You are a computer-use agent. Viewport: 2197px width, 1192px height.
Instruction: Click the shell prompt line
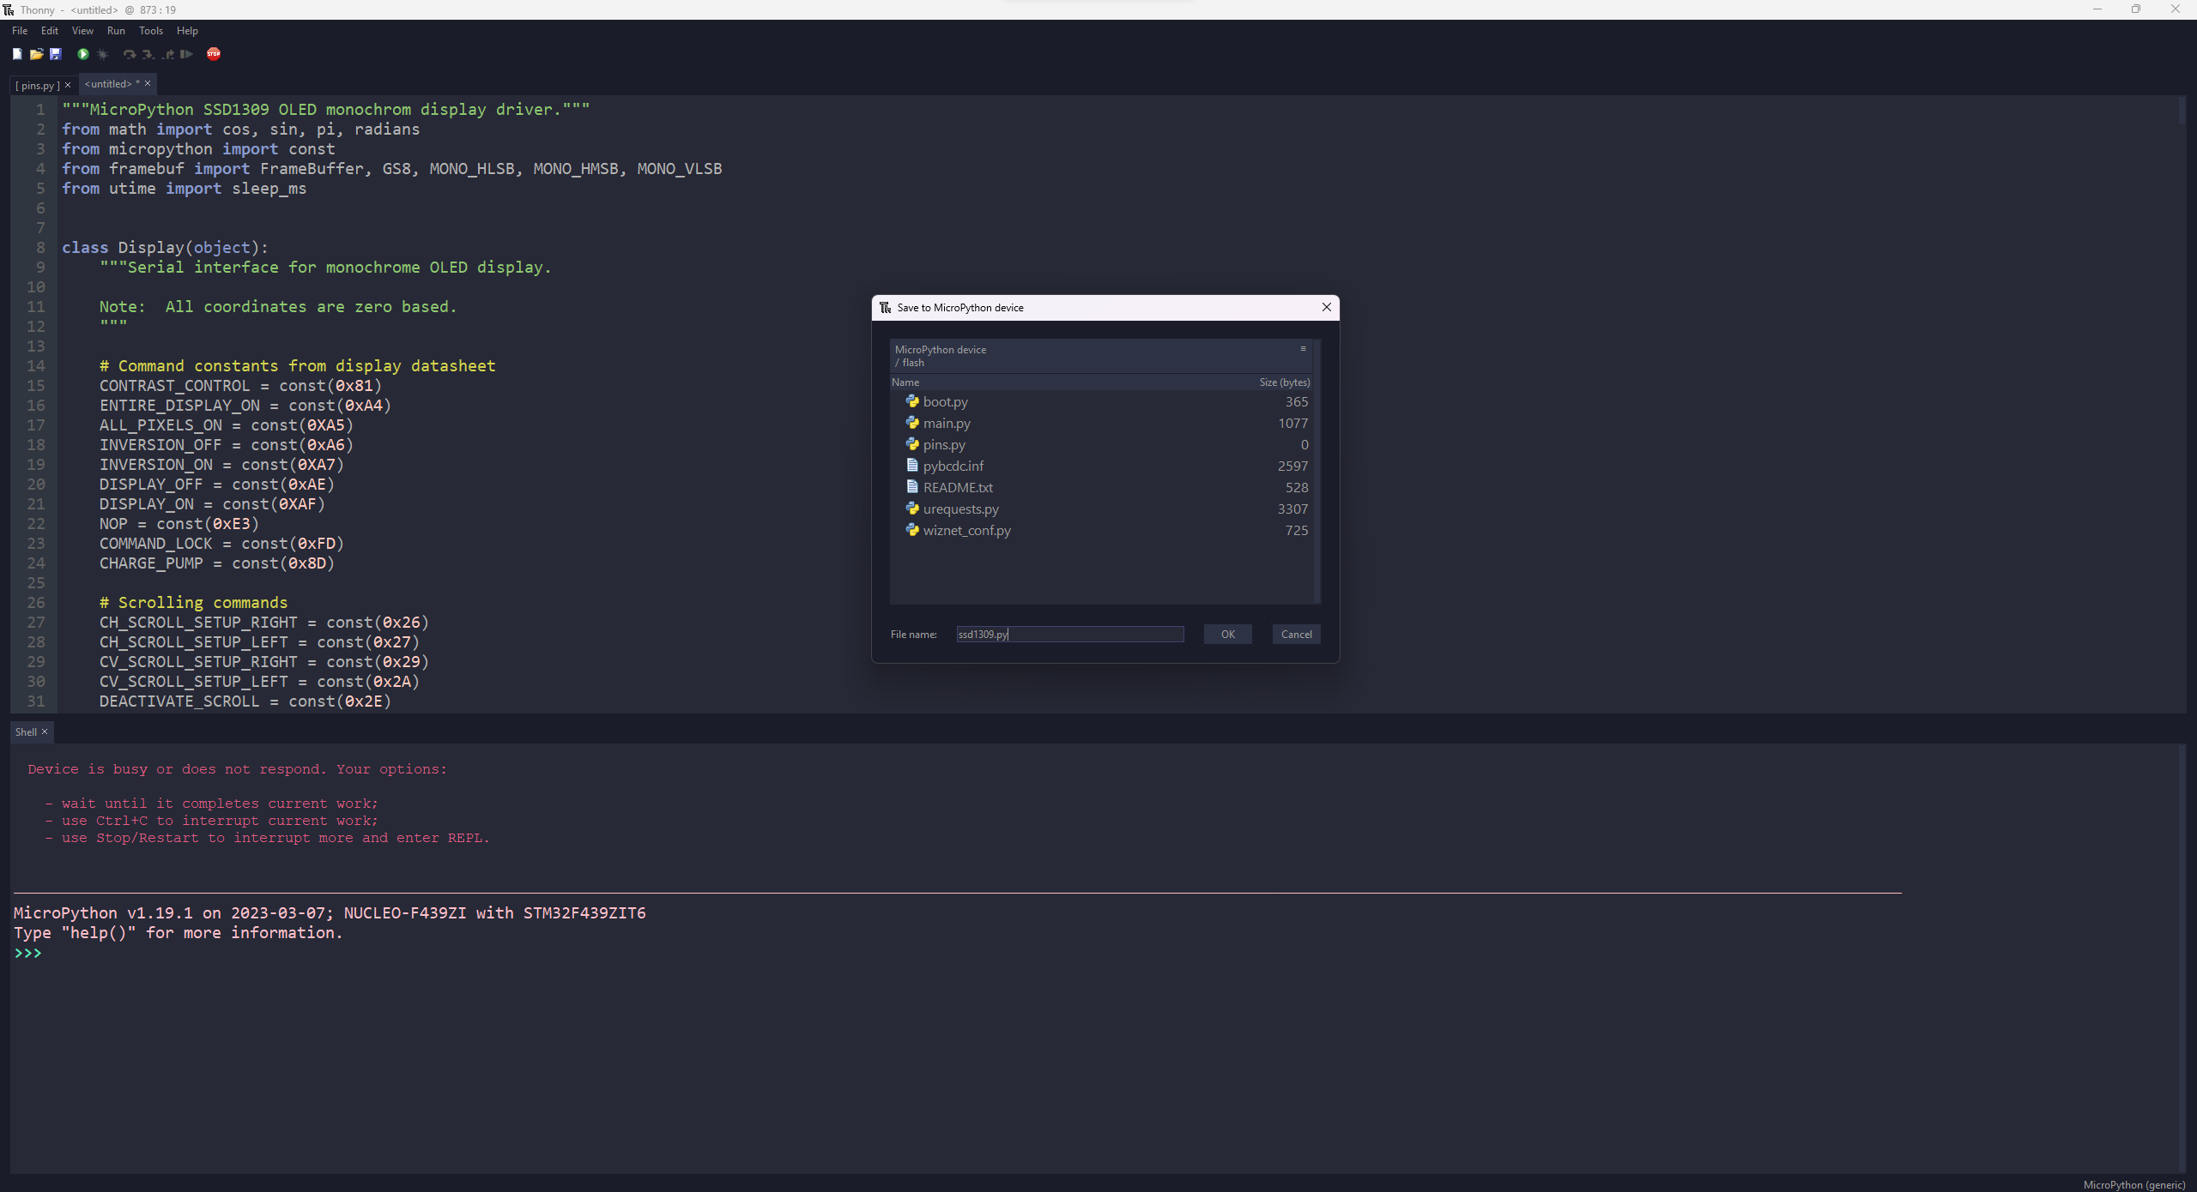click(27, 953)
